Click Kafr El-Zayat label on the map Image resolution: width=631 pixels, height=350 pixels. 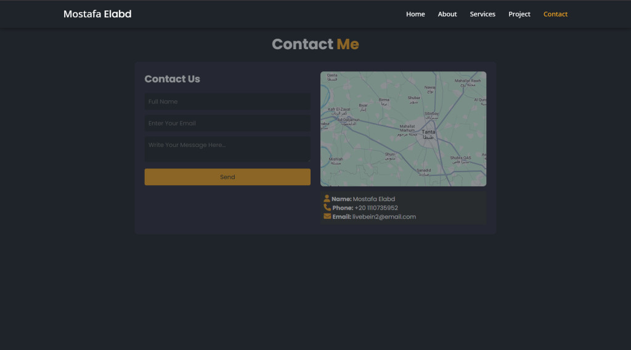pyautogui.click(x=340, y=111)
